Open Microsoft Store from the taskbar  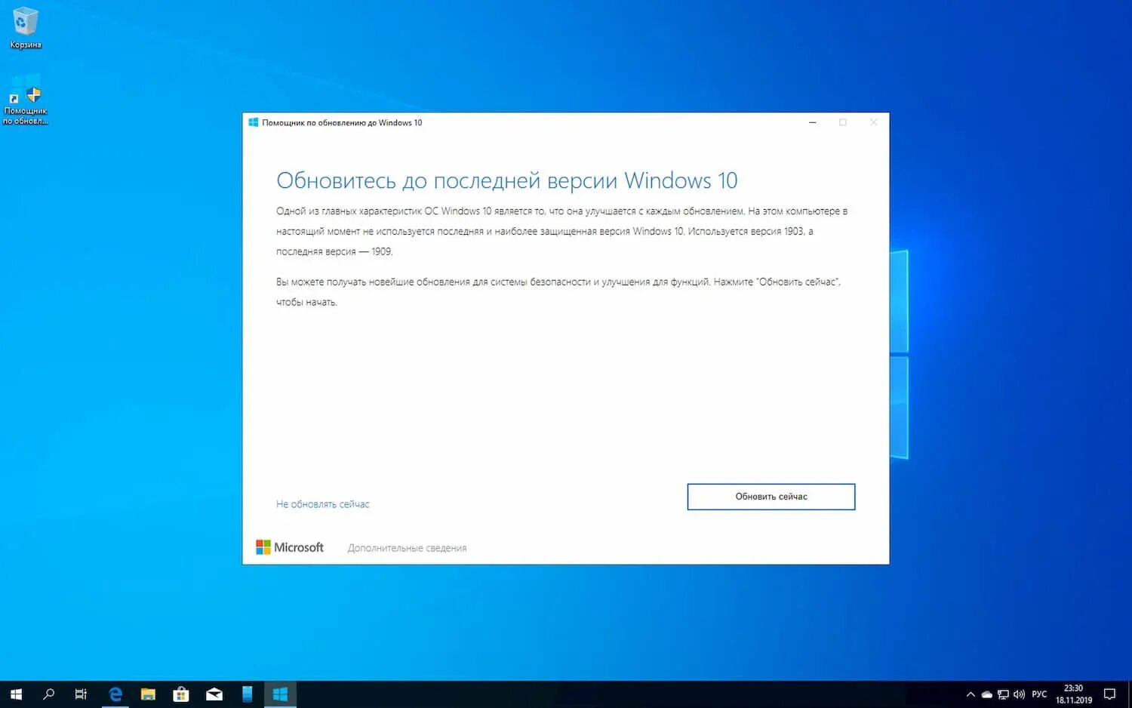(x=181, y=694)
